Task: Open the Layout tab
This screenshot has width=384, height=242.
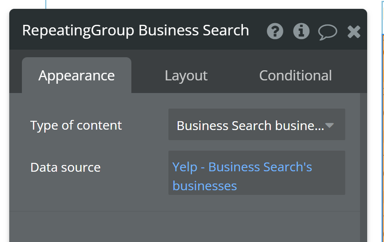Action: [186, 76]
